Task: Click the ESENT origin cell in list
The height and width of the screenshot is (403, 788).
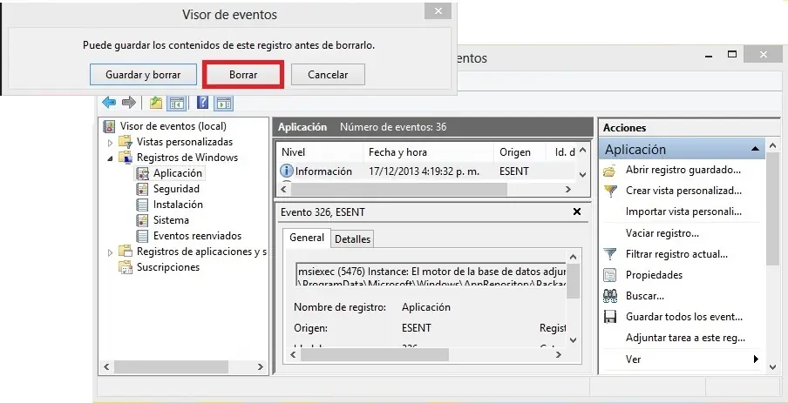Action: (514, 171)
